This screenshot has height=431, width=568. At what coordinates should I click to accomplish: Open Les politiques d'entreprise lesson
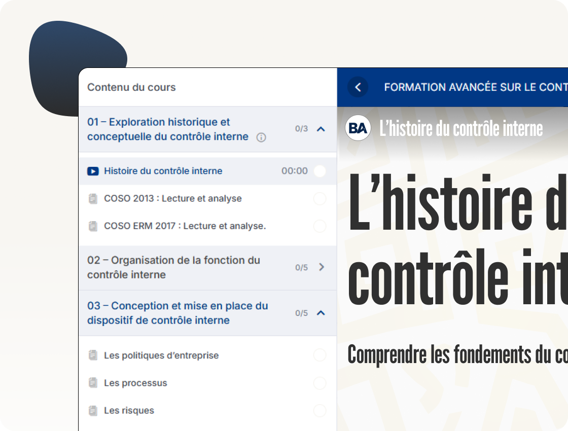click(161, 356)
